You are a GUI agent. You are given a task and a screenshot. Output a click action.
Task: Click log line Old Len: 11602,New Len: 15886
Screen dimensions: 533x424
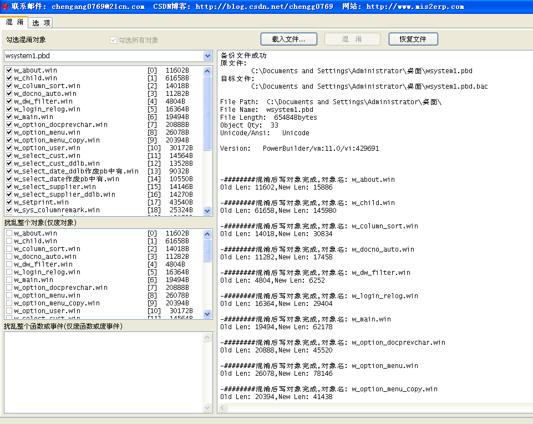coord(276,187)
